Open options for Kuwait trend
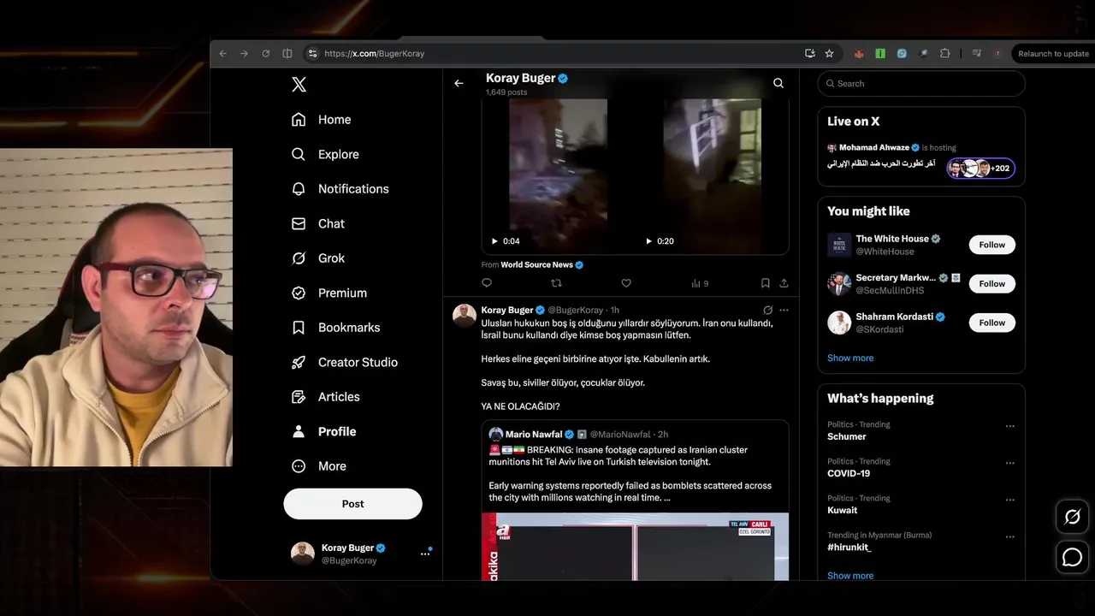1095x616 pixels. click(1009, 500)
